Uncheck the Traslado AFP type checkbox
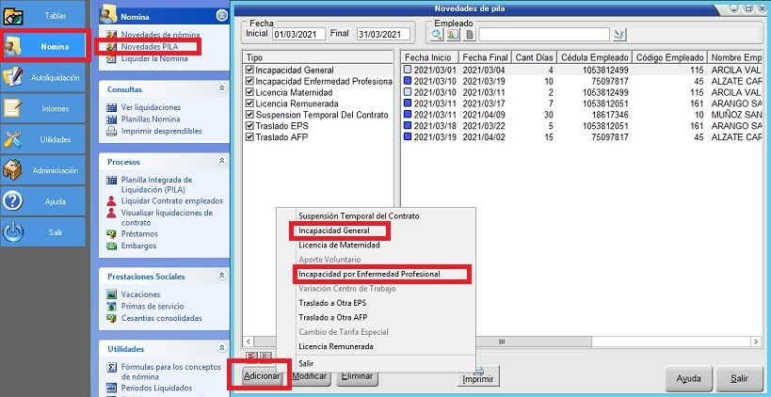Image resolution: width=771 pixels, height=397 pixels. click(x=249, y=136)
